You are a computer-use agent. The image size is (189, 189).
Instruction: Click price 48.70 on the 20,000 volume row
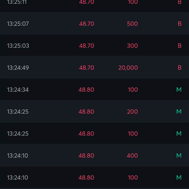87,68
